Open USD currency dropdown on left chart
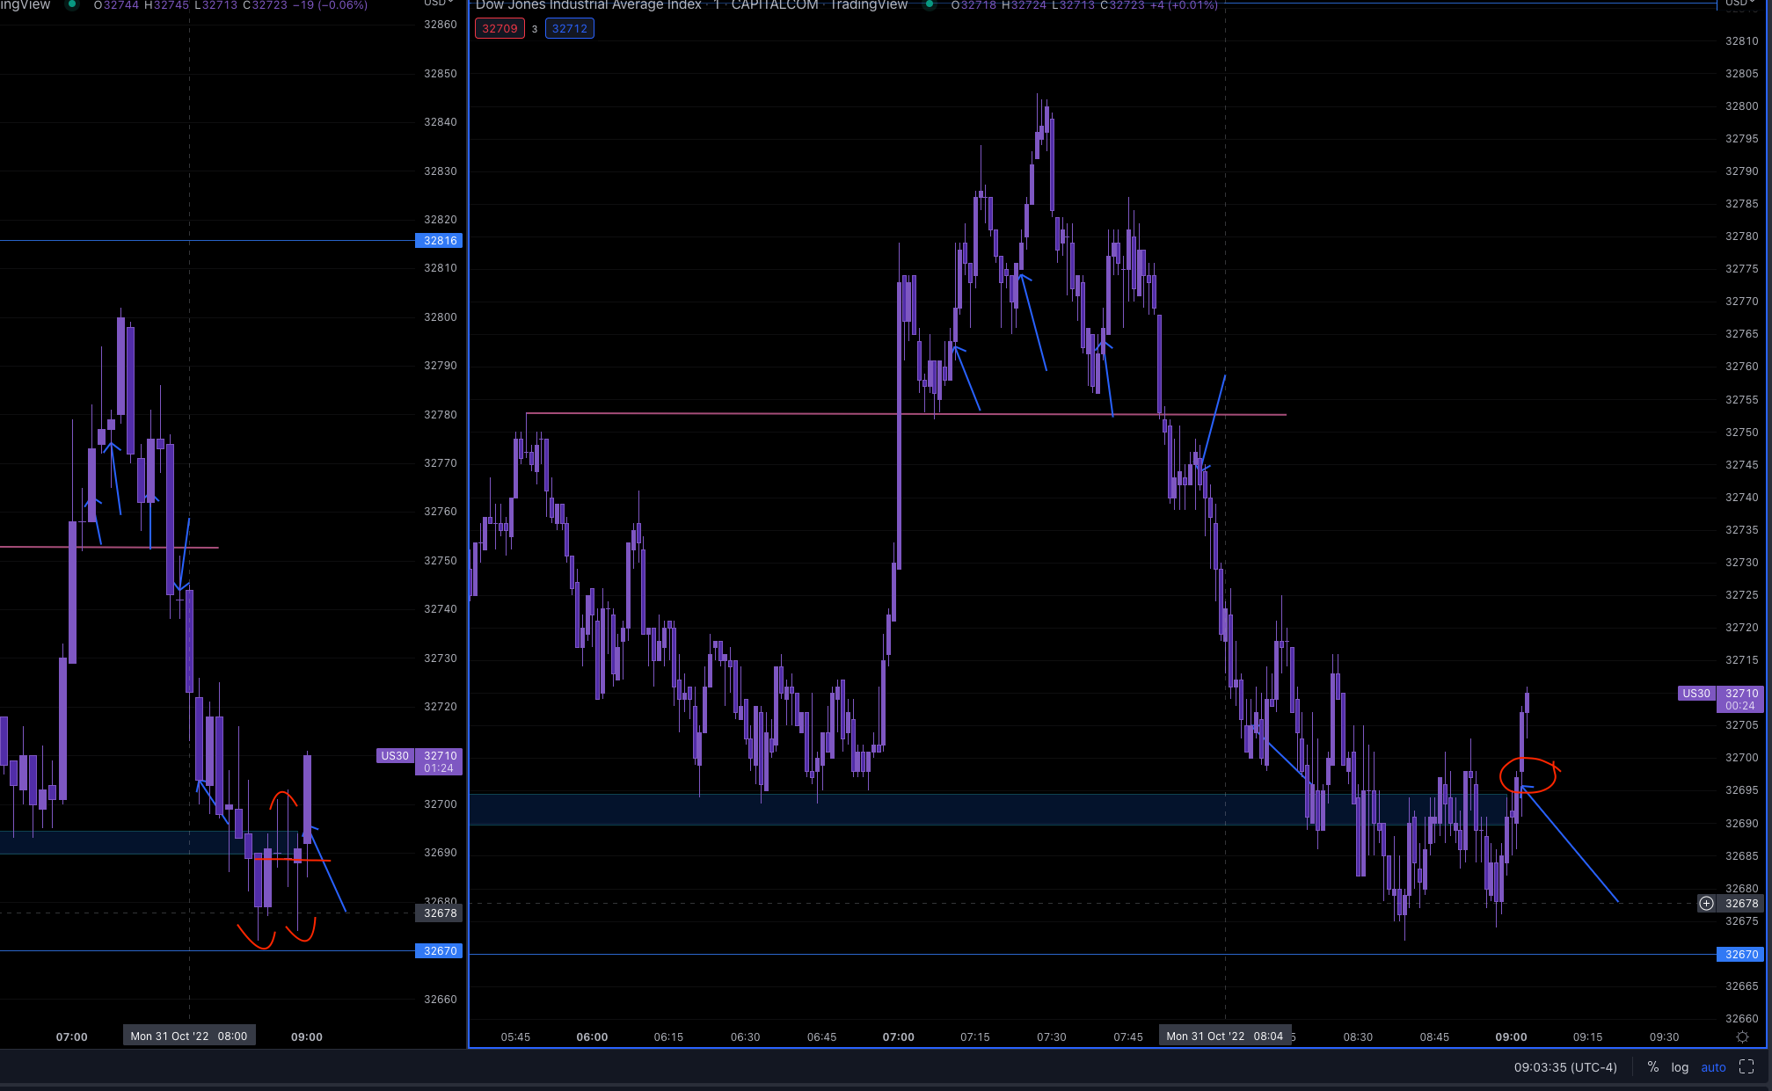Screen dimensions: 1772x1091 438,4
